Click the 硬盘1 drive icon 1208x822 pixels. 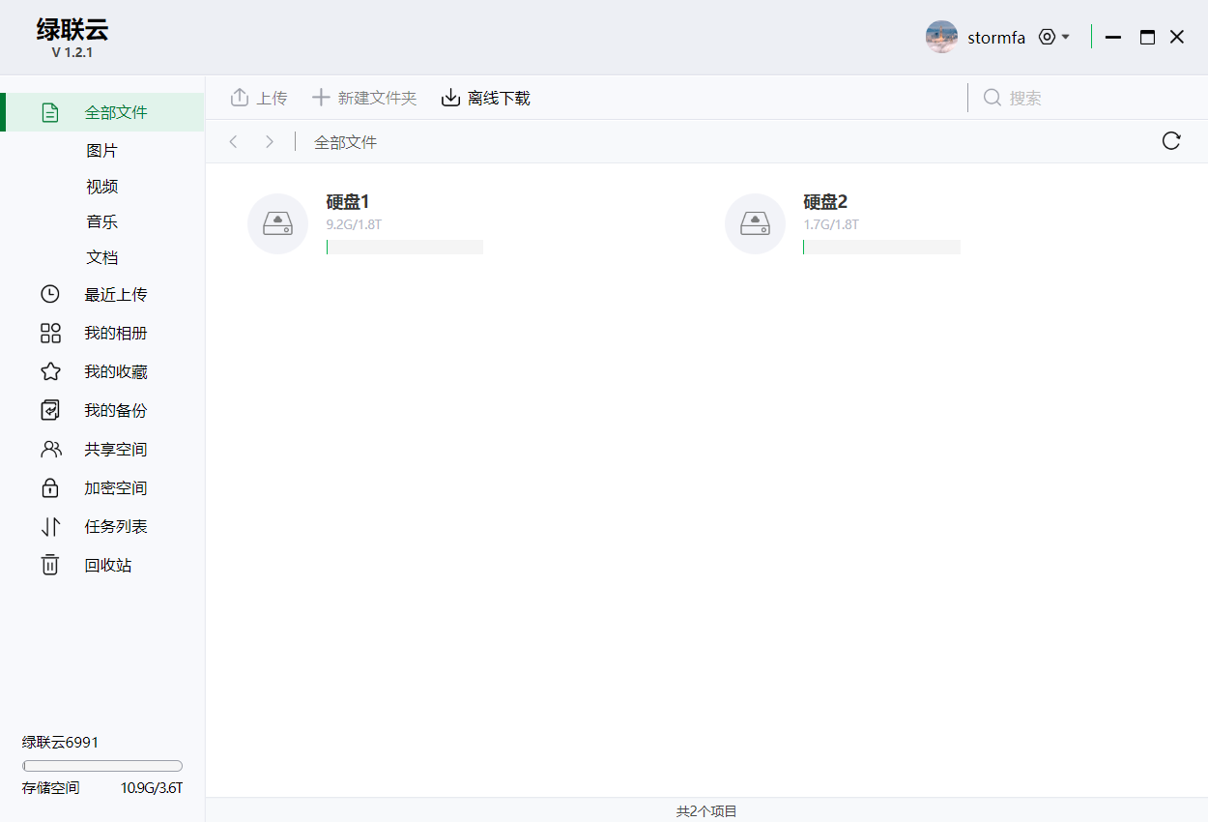pos(278,223)
